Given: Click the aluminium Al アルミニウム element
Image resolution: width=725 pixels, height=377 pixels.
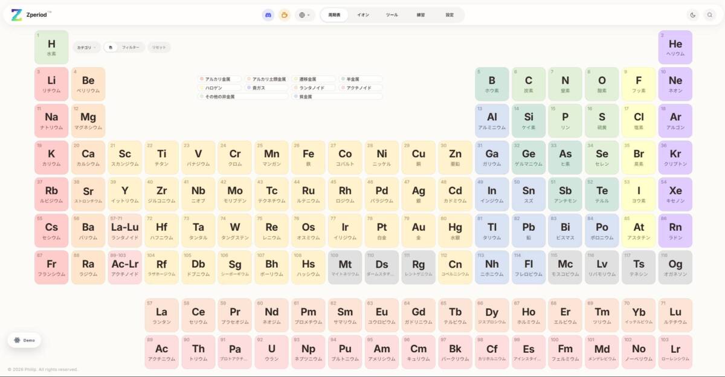Looking at the screenshot, I should pos(492,121).
